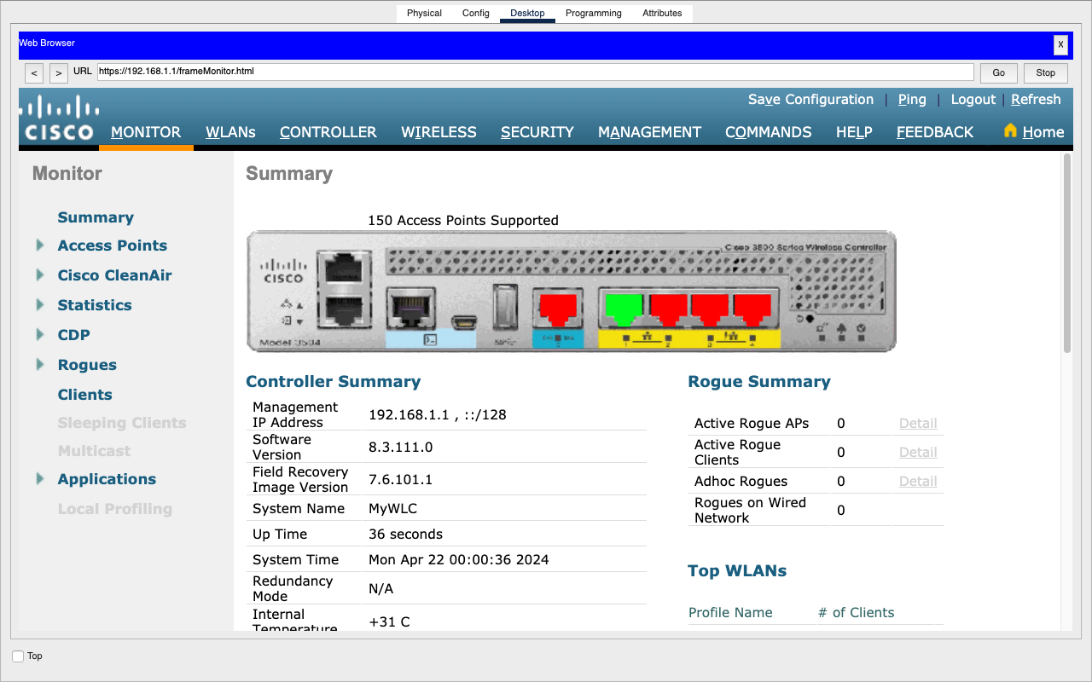Click the red port 2 on controller image
The image size is (1092, 682).
click(667, 309)
